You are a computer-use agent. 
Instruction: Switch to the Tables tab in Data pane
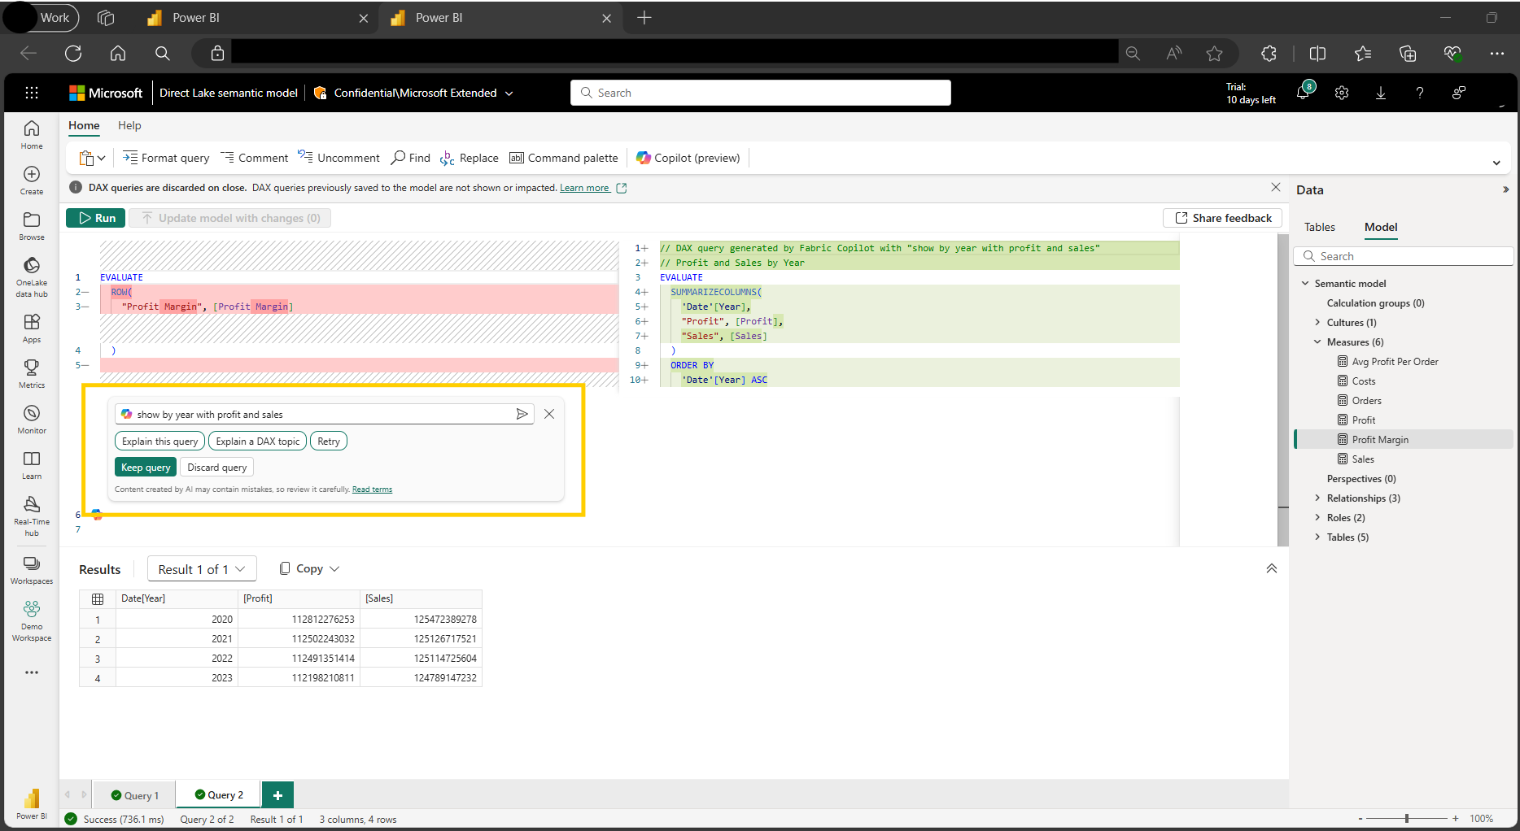pos(1319,227)
